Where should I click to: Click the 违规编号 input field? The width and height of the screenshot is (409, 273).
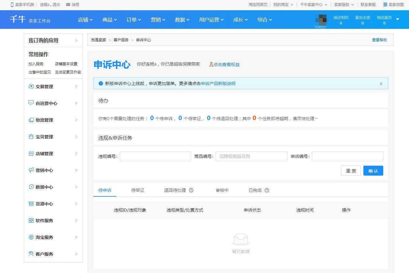click(x=155, y=156)
